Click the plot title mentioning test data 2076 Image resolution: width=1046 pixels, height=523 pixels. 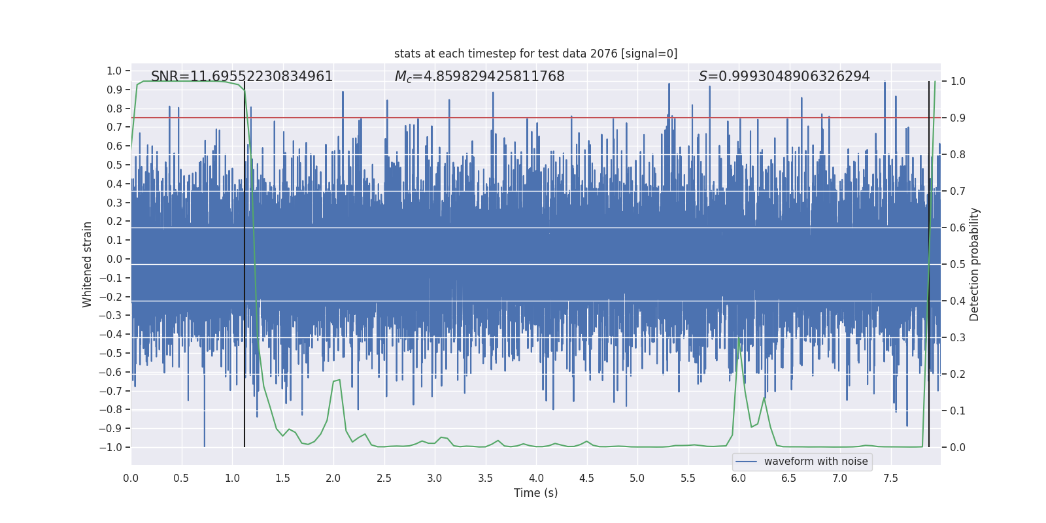(535, 54)
